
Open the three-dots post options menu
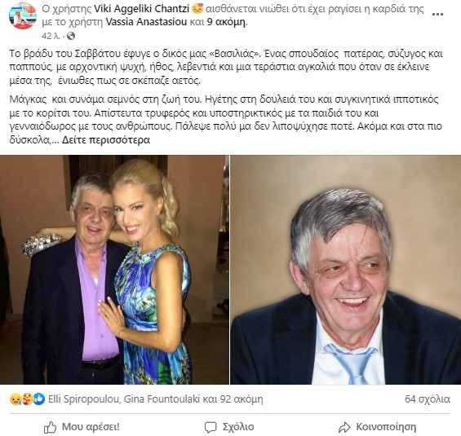(x=437, y=14)
